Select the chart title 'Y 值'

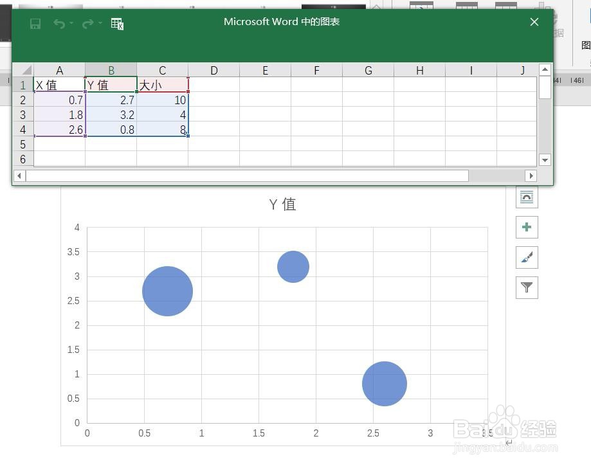click(283, 204)
